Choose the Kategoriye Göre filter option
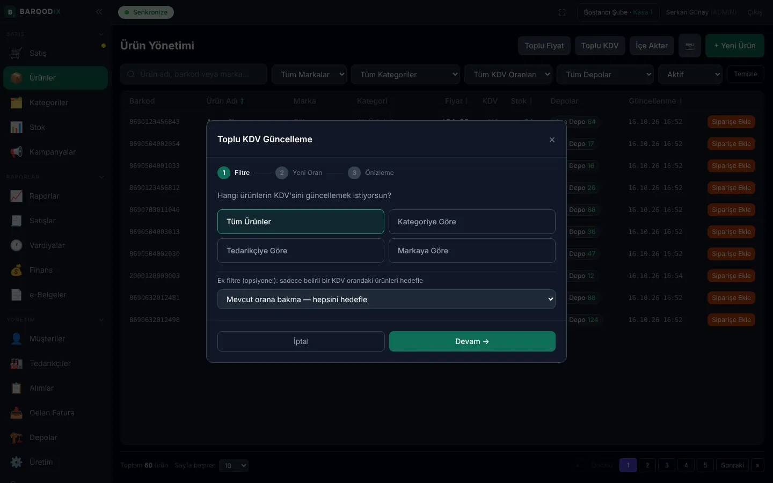773x483 pixels. 472,222
